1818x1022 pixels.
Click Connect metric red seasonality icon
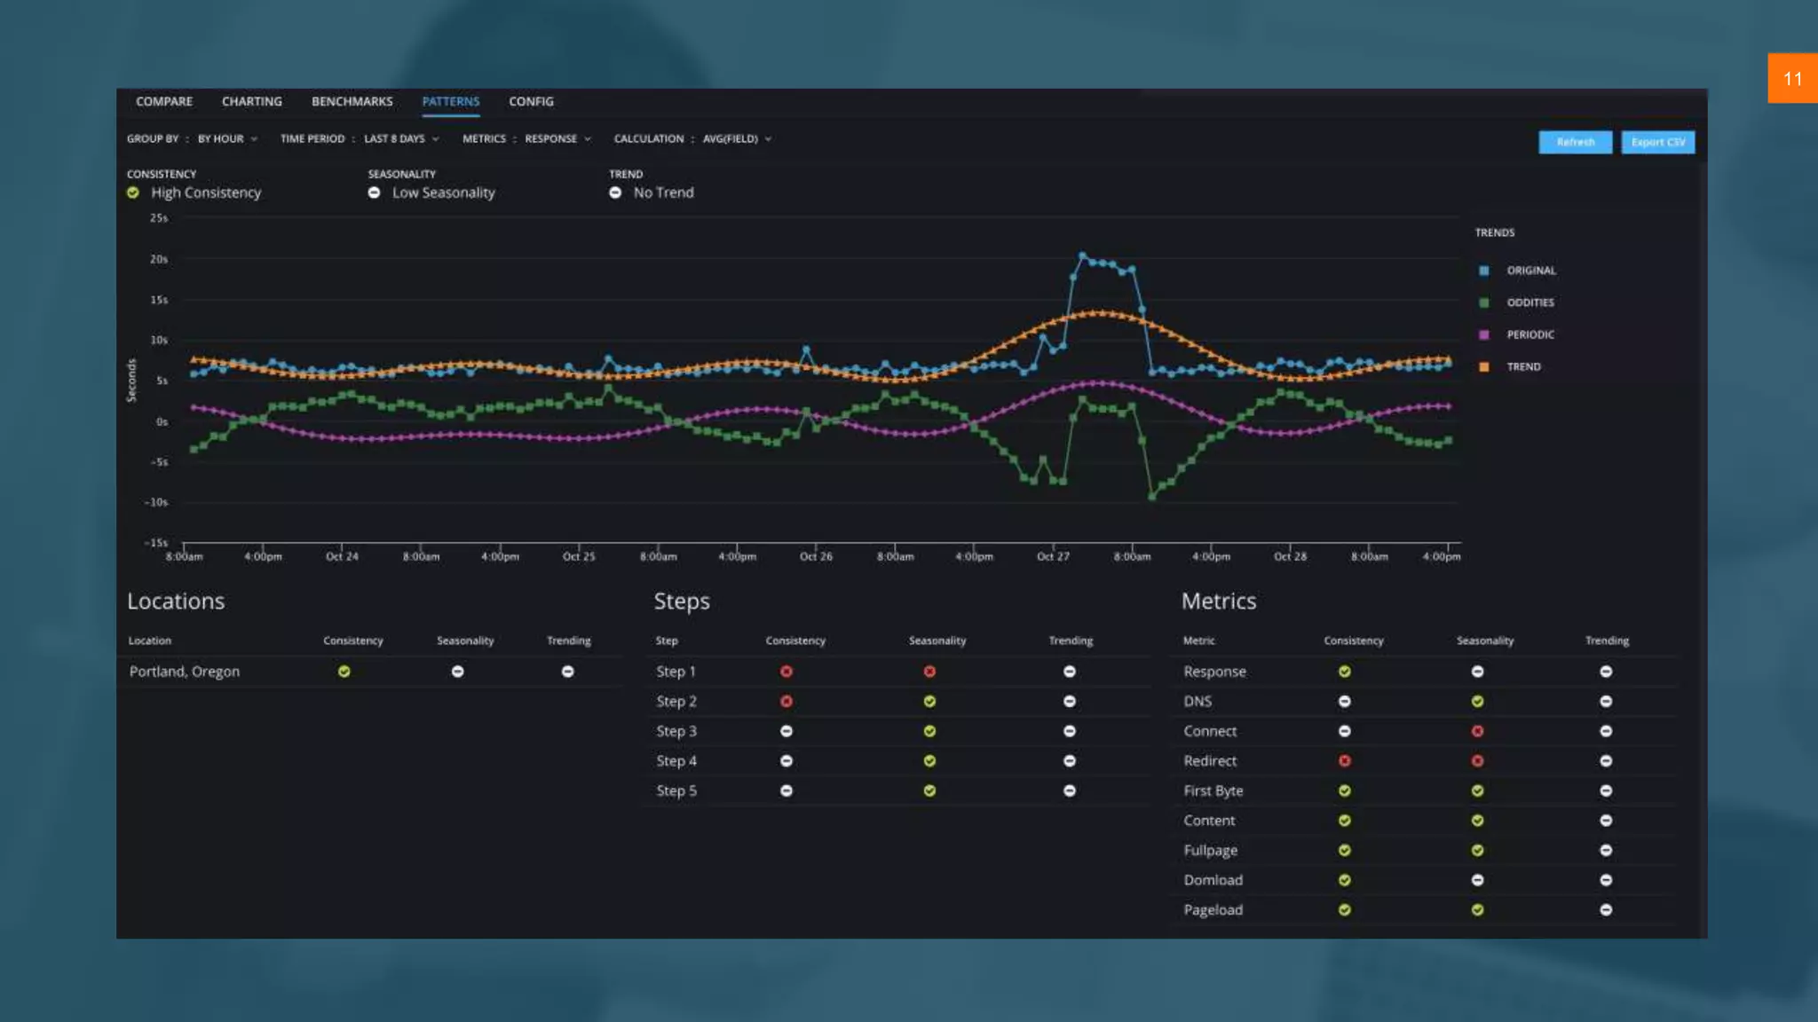1477,731
